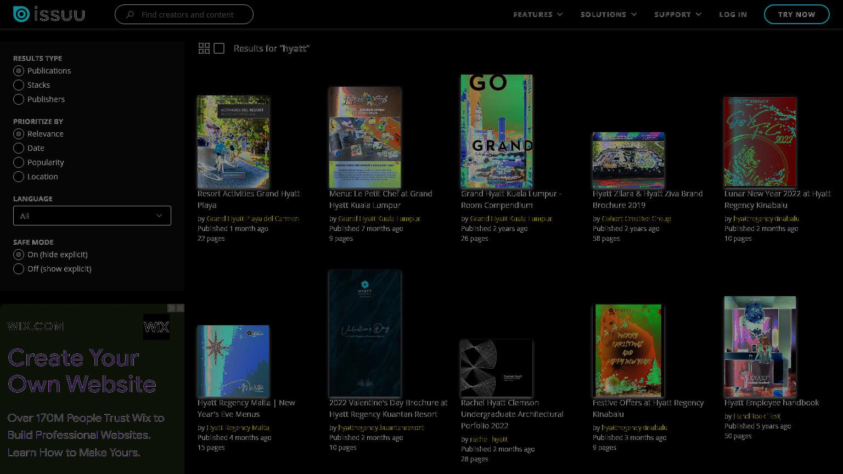
Task: Open Le Petit Chef menu cover thumbnail
Action: pos(365,137)
